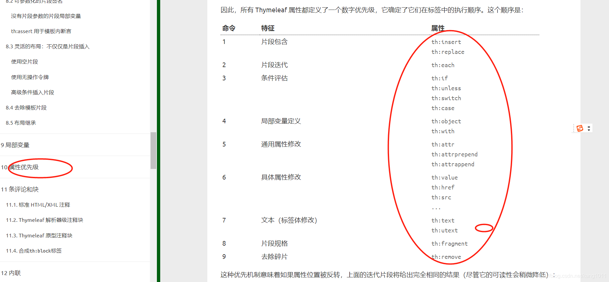Click feature cell 片段迭代
609x282 pixels.
pos(274,65)
